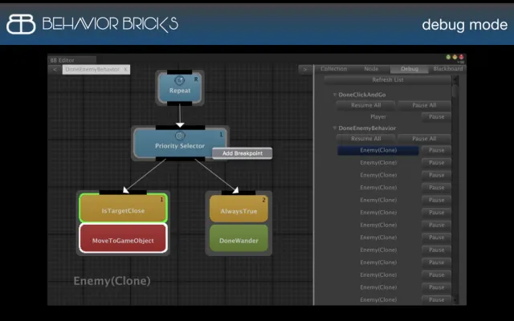Screen dimensions: 514x321
Task: Switch to the Collection tab
Action: (334, 69)
